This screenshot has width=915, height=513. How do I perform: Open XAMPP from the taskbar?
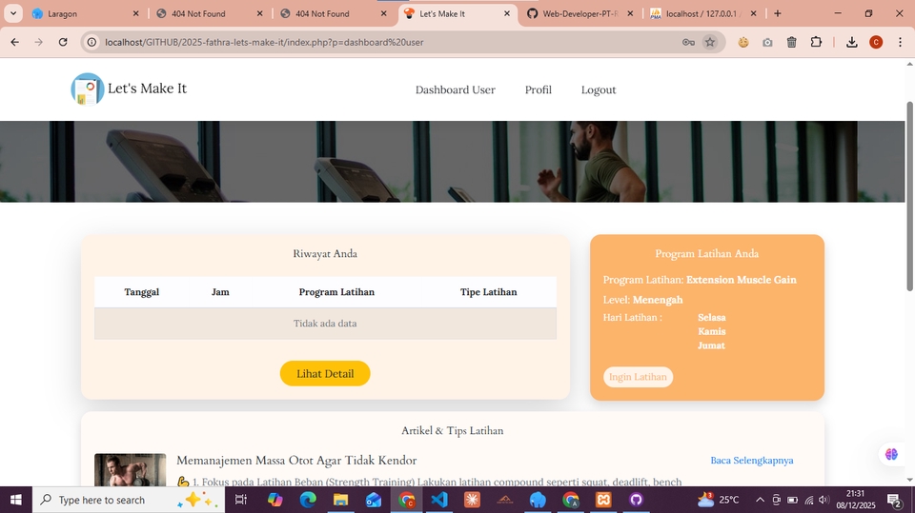(x=603, y=500)
